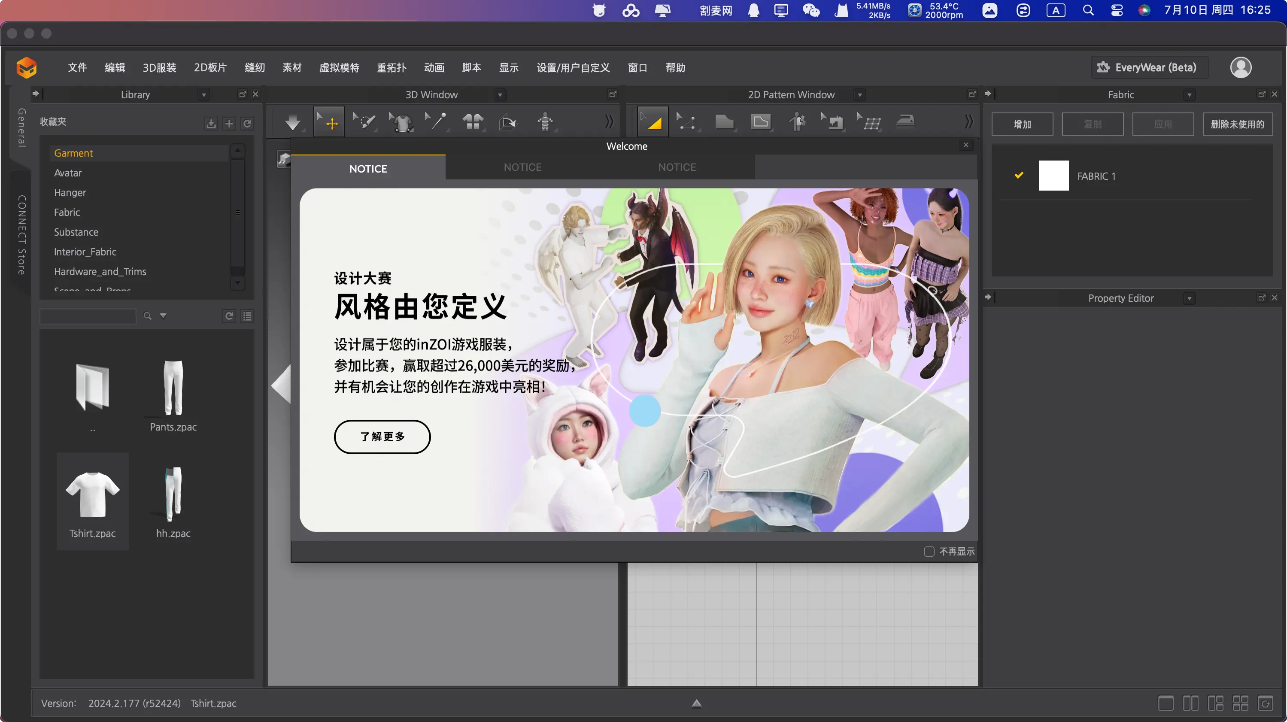Screen dimensions: 1287x722
Task: Click the Simulate arrow icon
Action: [x=292, y=121]
